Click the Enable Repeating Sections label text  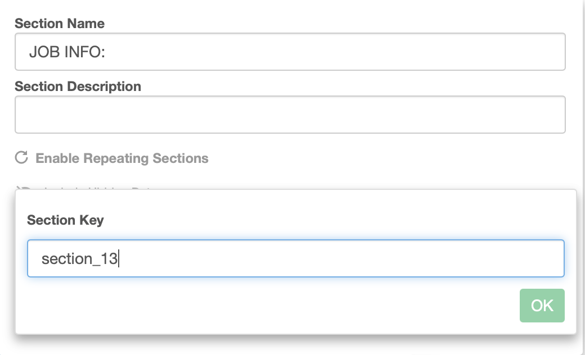(x=122, y=158)
